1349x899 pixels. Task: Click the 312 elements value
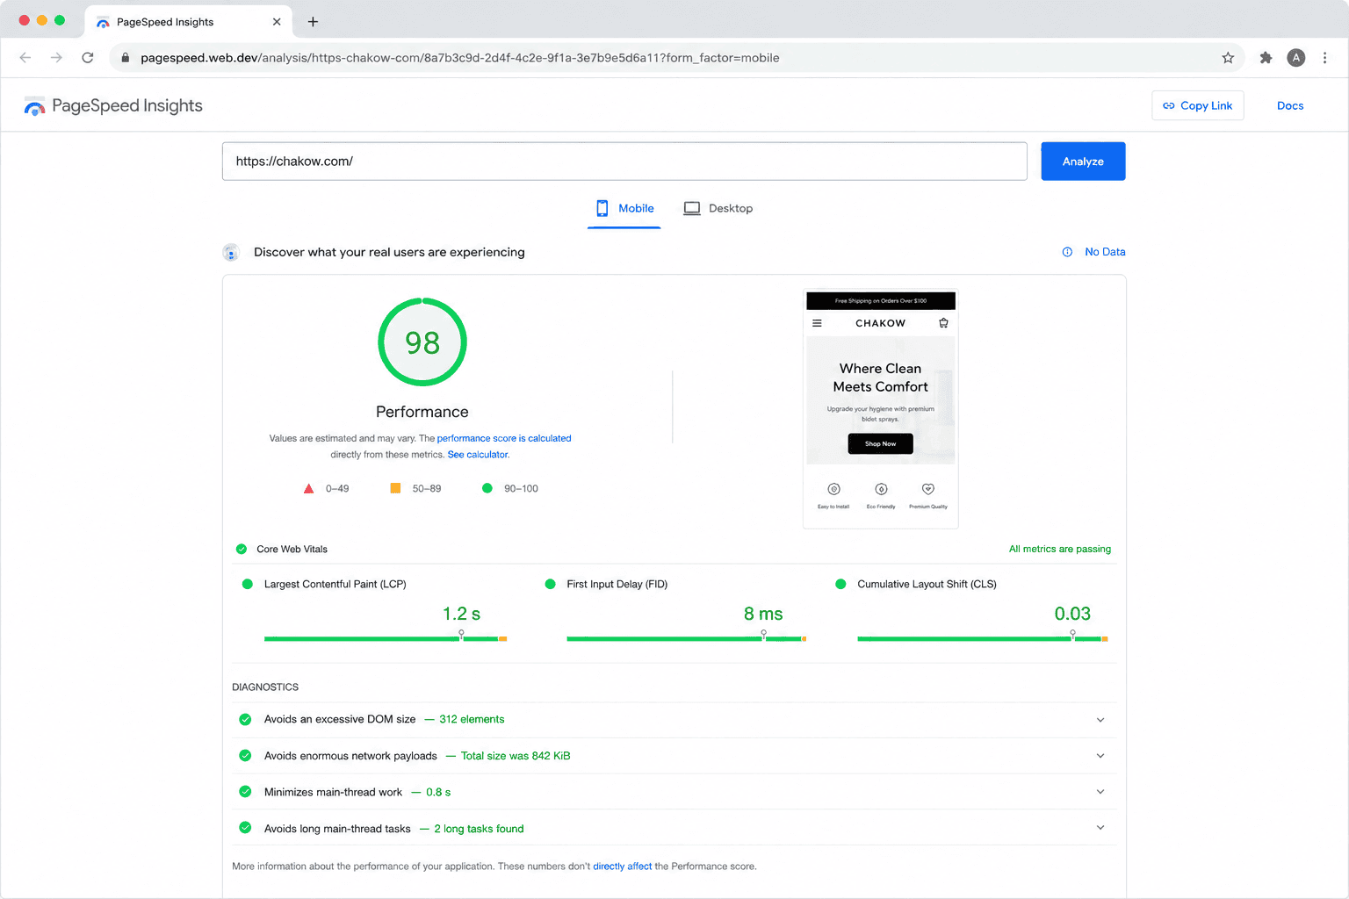(472, 719)
